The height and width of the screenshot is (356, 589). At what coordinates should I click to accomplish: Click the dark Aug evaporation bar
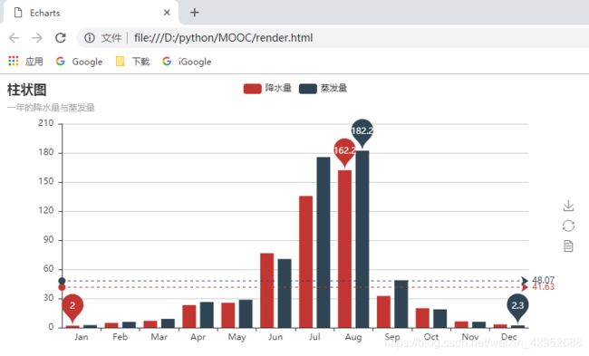(362, 239)
